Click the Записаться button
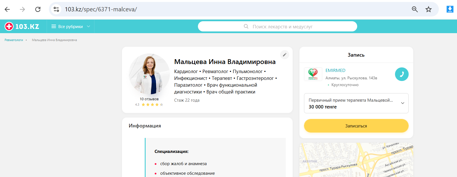The height and width of the screenshot is (177, 457). 356,126
